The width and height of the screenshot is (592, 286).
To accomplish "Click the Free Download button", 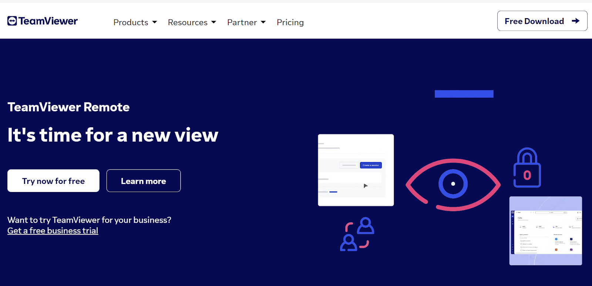I will tap(542, 21).
